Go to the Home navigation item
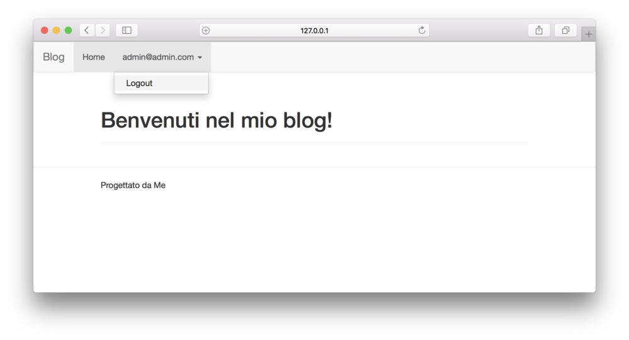The image size is (629, 340). [x=94, y=57]
